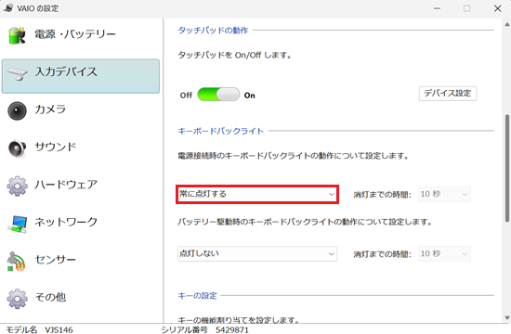Screen dimensions: 511x334
Task: Minimize the VAIO の設定 window
Action: [x=437, y=8]
